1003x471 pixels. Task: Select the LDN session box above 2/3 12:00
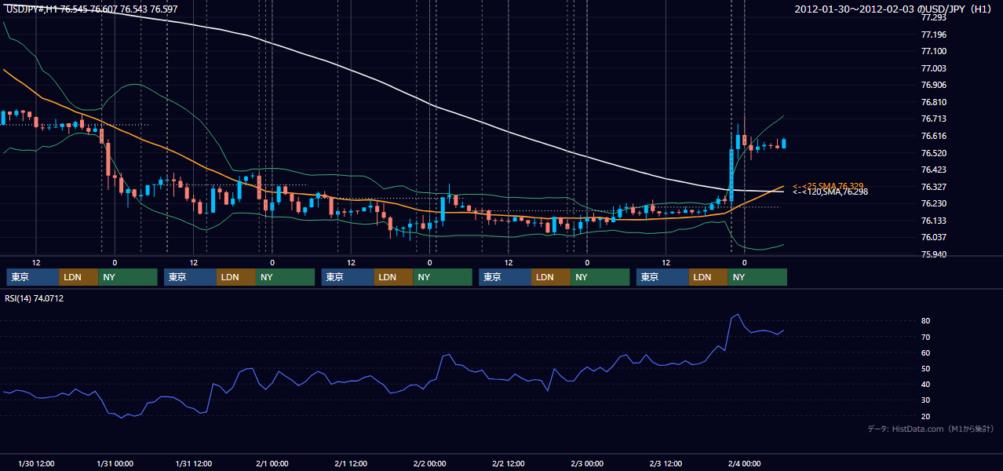click(x=709, y=277)
